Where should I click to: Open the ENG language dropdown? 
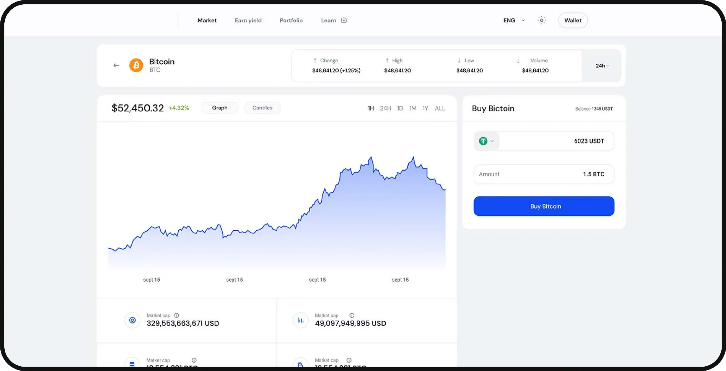(x=514, y=20)
